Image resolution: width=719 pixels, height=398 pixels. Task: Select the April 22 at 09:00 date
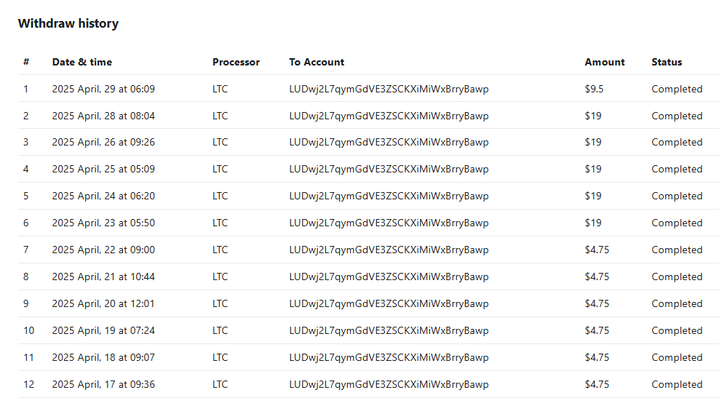tap(103, 250)
